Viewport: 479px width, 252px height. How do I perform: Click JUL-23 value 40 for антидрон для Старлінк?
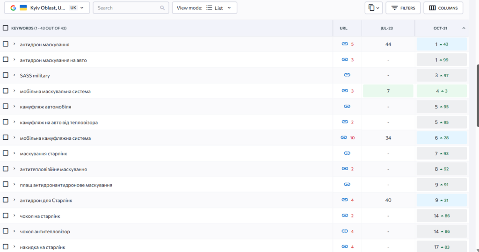tap(388, 200)
